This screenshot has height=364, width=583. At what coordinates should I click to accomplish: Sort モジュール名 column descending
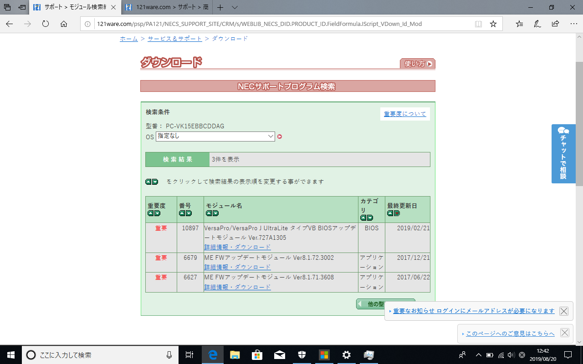(215, 213)
